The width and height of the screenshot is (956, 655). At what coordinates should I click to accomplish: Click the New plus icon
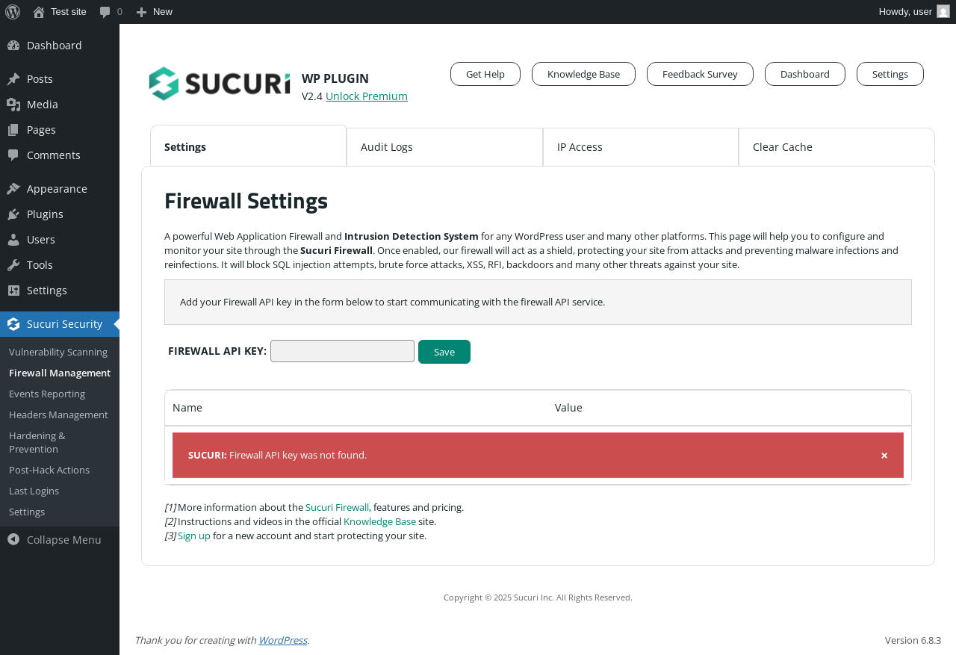141,12
